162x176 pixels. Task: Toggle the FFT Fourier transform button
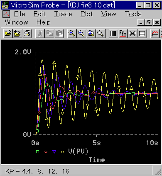point(123,34)
